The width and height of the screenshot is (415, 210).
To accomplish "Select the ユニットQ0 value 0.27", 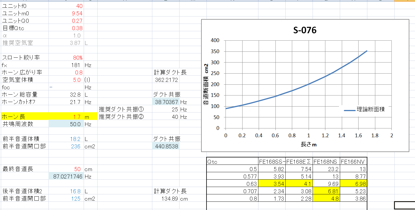I will tap(66, 21).
